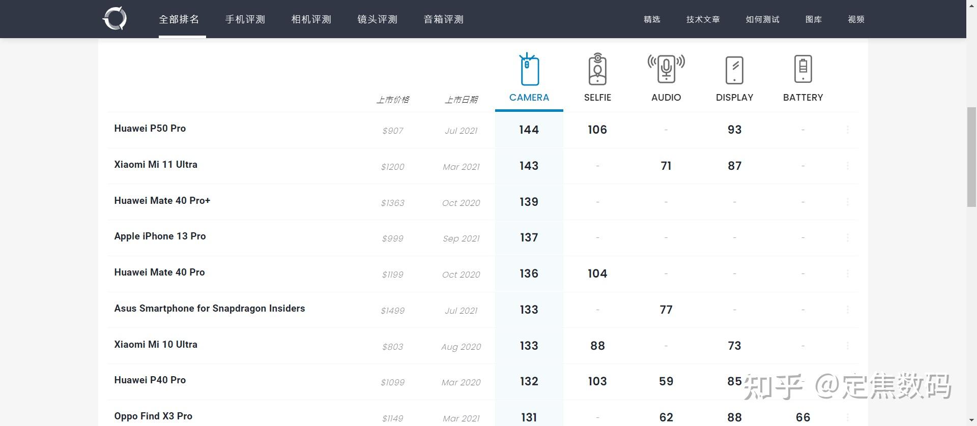Screen dimensions: 977x426
Task: Go to 图库 in the top navigation
Action: click(814, 19)
